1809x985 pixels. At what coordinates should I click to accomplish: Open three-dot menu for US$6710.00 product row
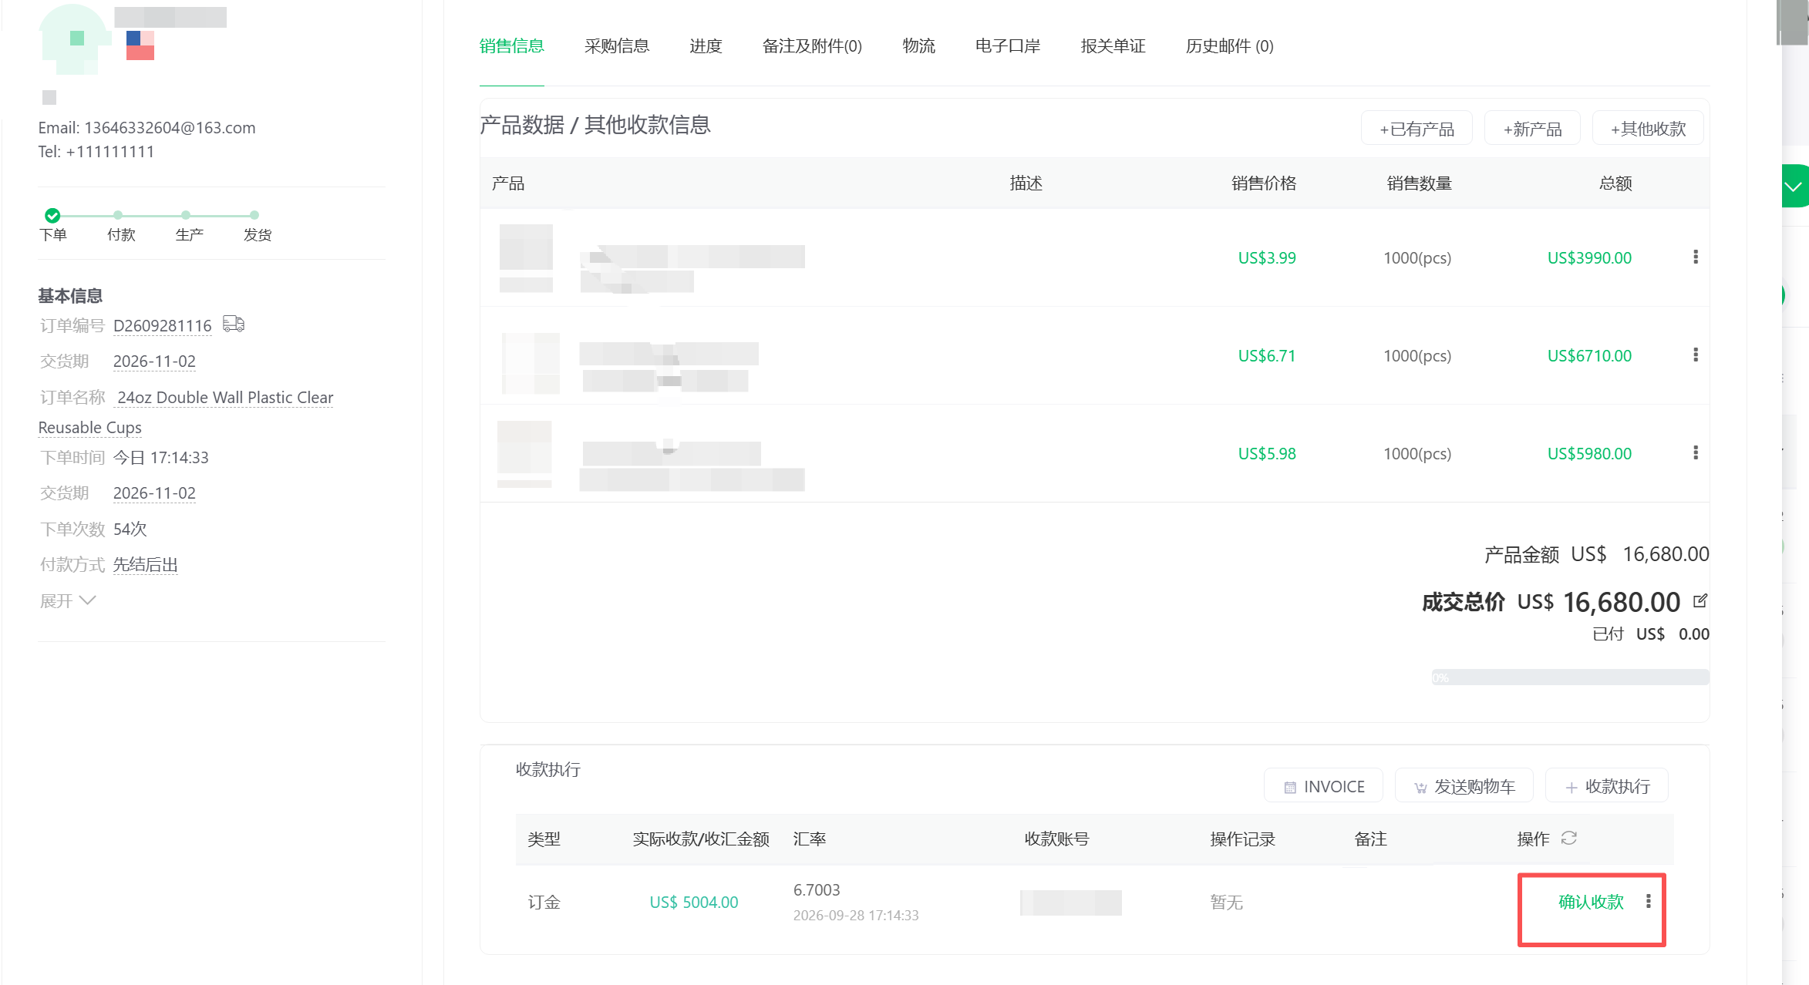click(x=1695, y=355)
